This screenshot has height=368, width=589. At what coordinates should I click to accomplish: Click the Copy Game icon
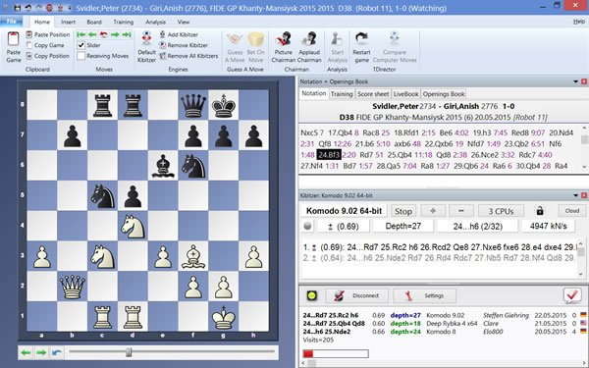(28, 45)
